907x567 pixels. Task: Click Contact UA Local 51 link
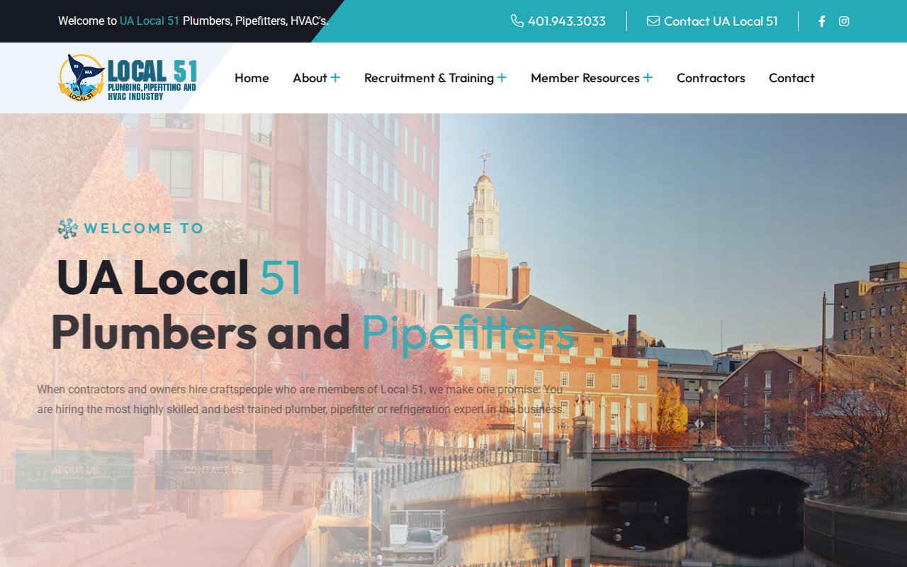coord(721,21)
